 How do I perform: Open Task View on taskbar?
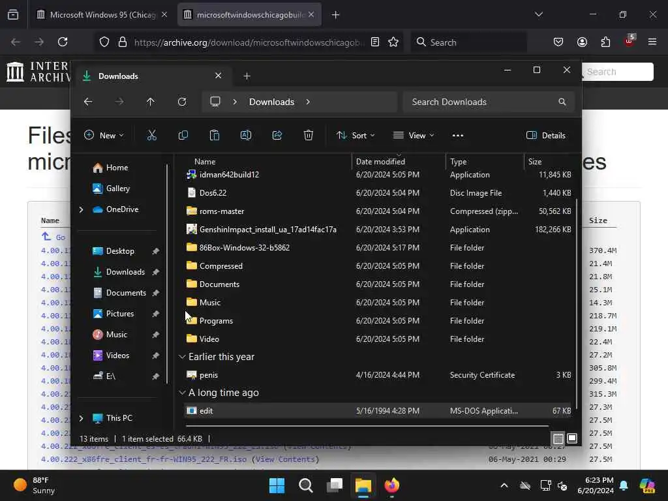tap(335, 485)
